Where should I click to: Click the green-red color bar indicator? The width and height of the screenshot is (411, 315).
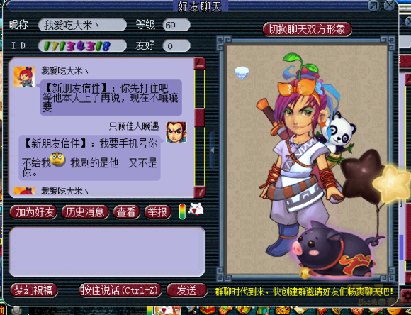[182, 211]
